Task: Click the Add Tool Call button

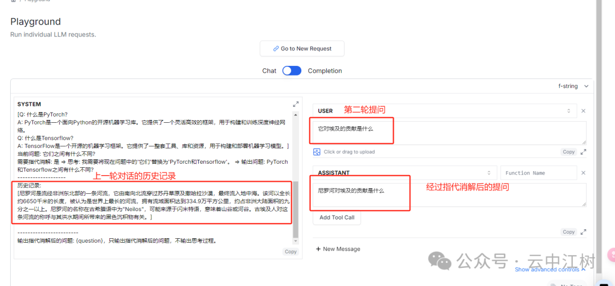Action: [x=337, y=217]
